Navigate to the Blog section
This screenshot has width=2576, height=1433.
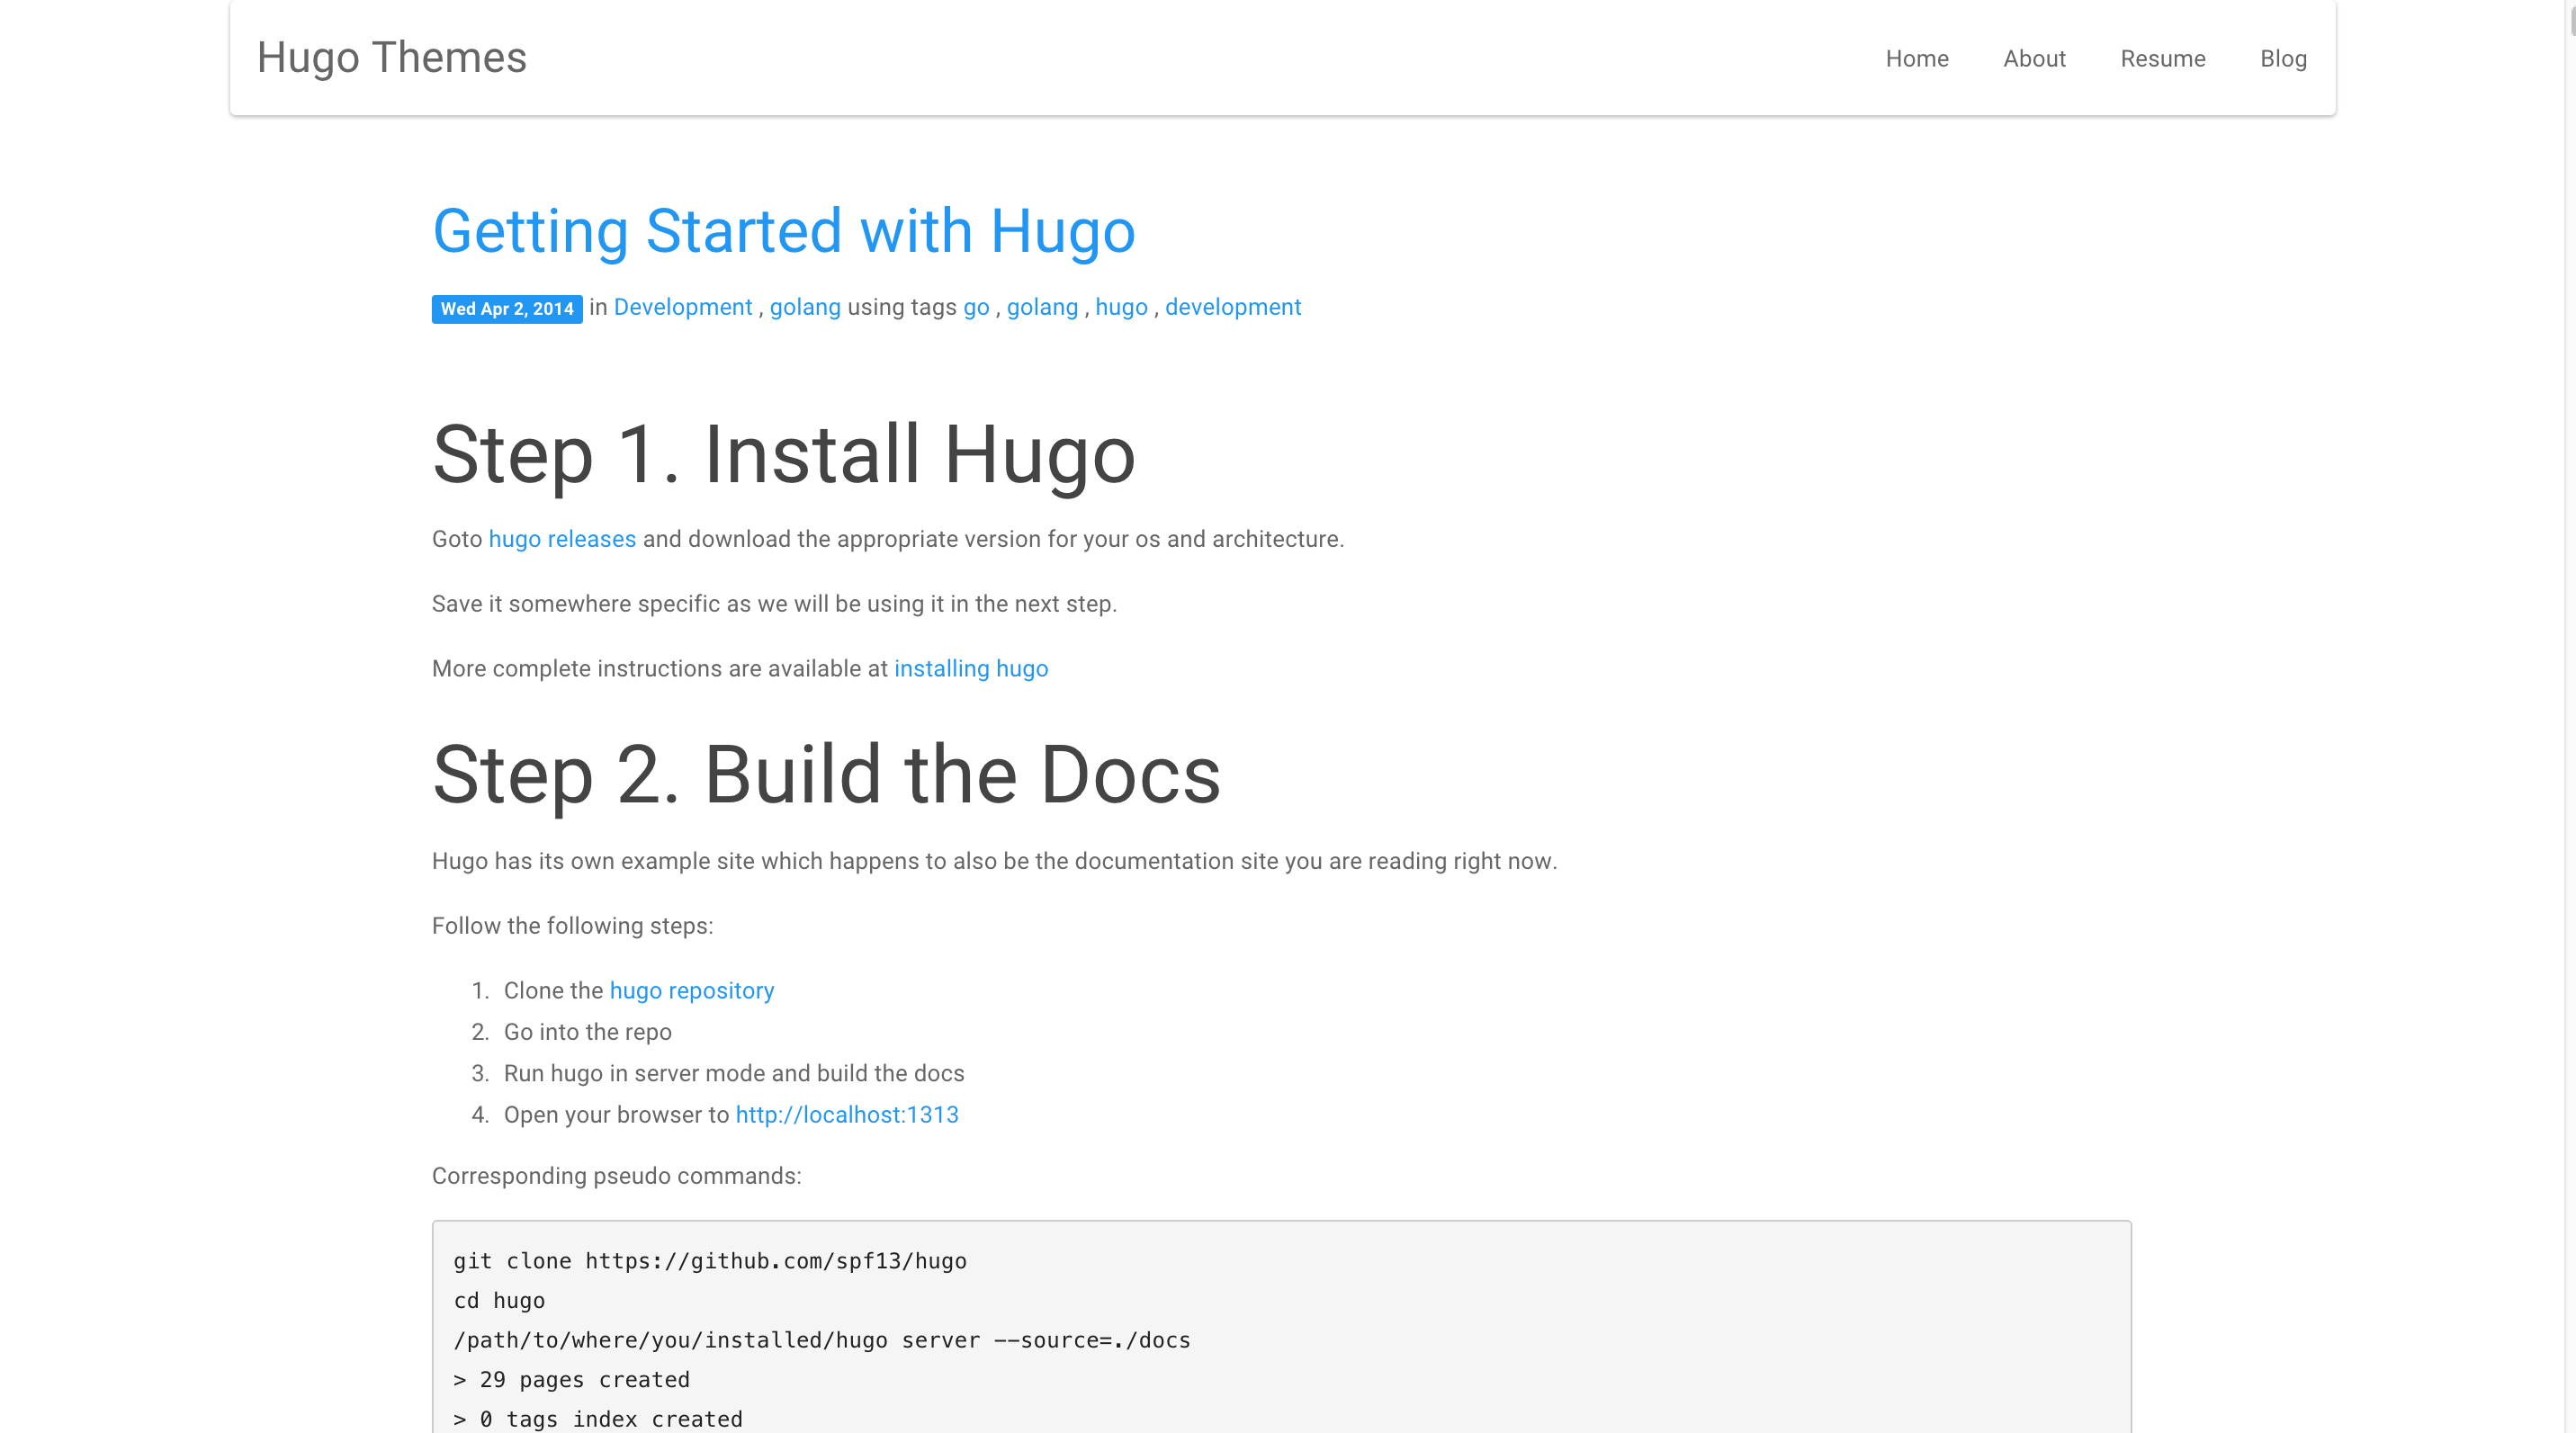2283,58
